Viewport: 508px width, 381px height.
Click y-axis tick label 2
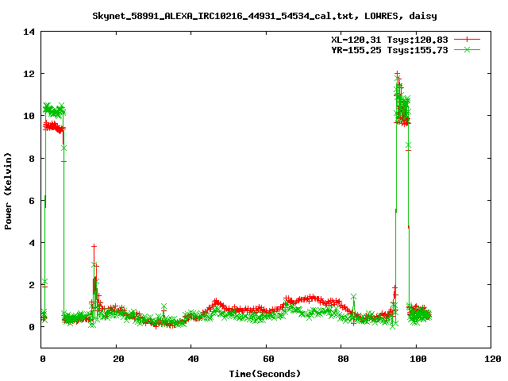point(32,285)
